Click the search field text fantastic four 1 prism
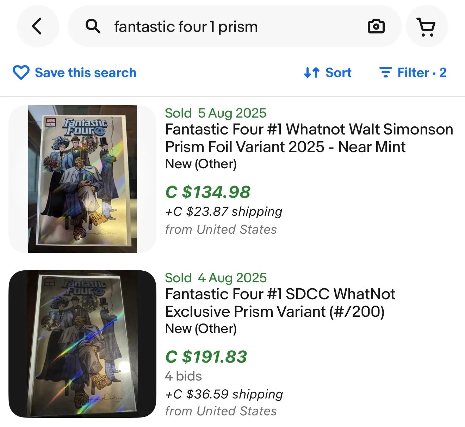 click(x=186, y=26)
